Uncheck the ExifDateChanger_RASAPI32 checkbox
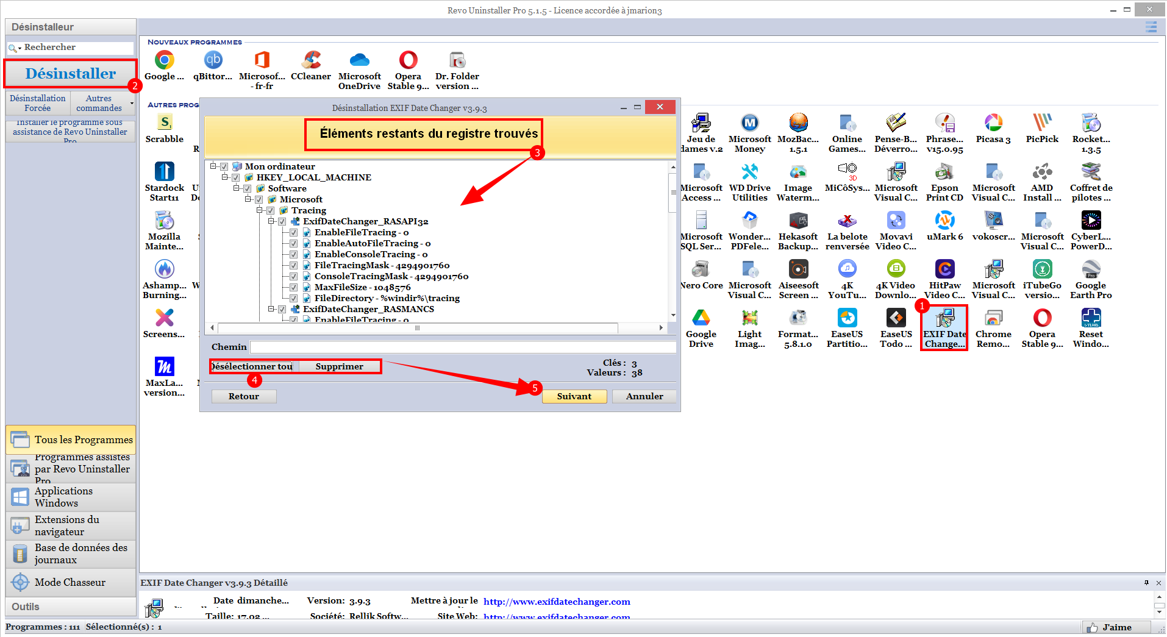The image size is (1167, 637). (x=282, y=221)
